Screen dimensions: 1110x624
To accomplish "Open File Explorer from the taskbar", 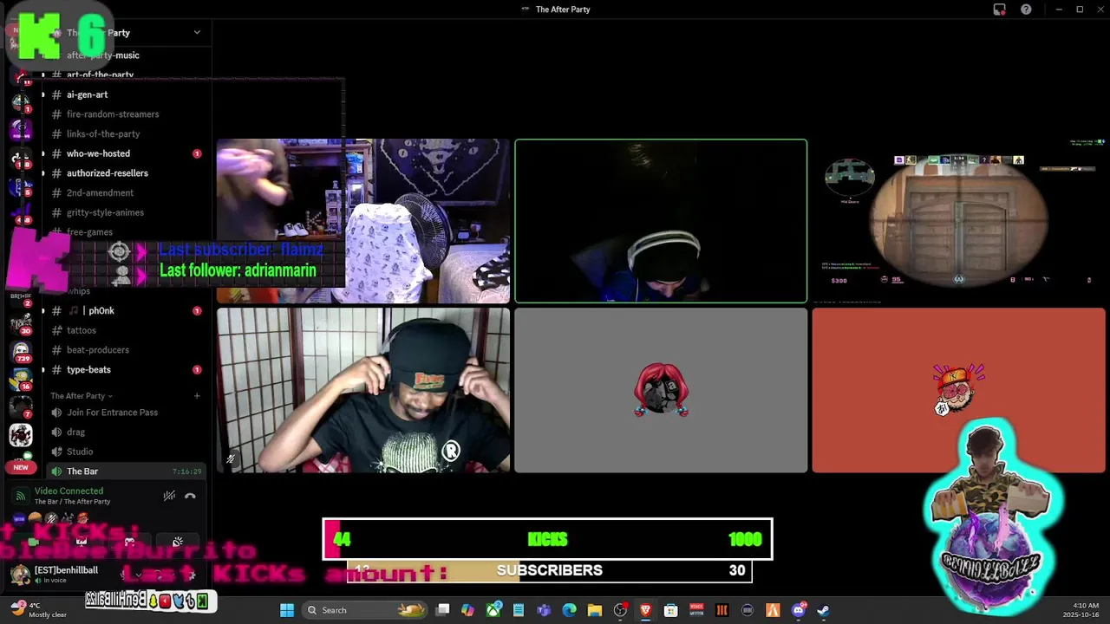I will point(595,610).
